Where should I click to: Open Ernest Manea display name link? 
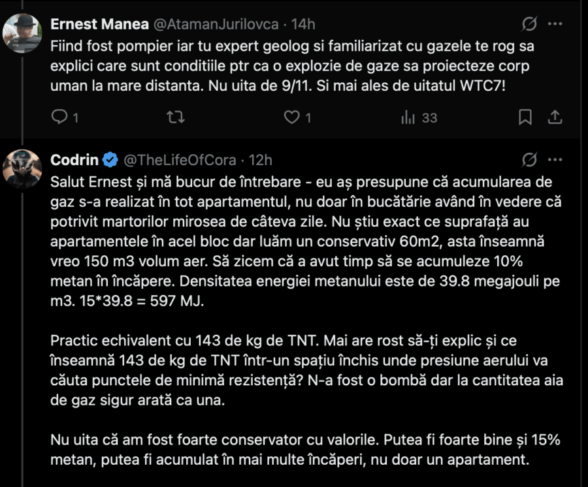click(99, 24)
